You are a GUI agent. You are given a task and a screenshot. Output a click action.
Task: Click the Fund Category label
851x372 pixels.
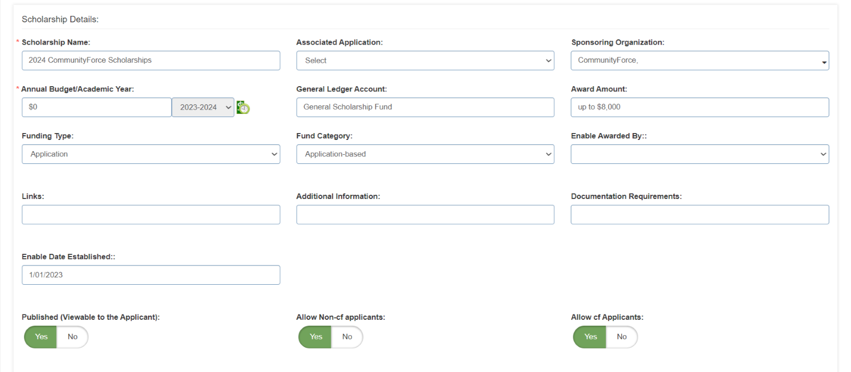pyautogui.click(x=324, y=136)
